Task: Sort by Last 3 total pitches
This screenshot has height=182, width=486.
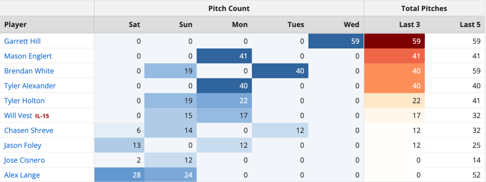Action: (x=410, y=25)
